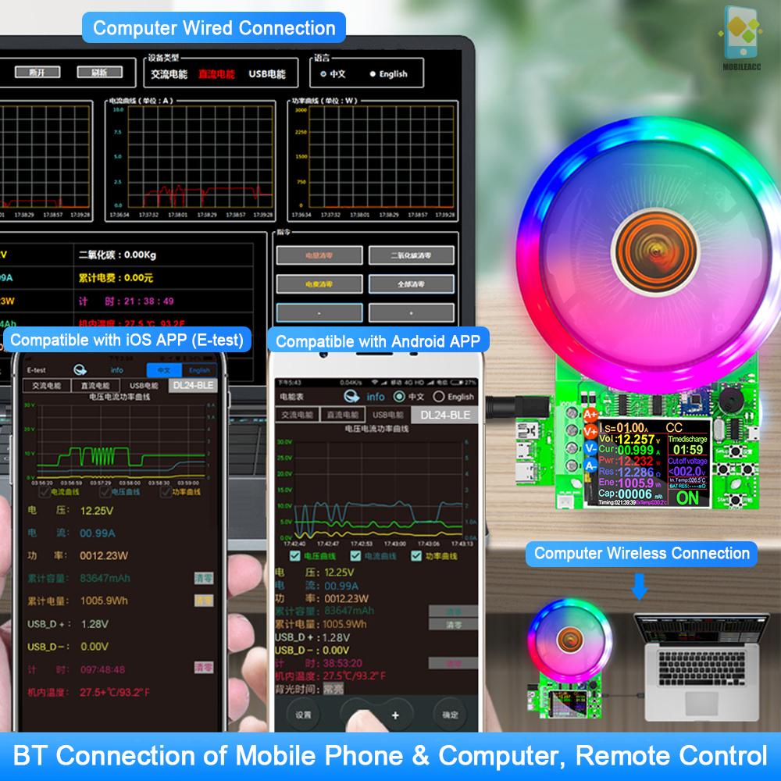Tap info label in iOS E-test header
The image size is (781, 781).
[117, 370]
